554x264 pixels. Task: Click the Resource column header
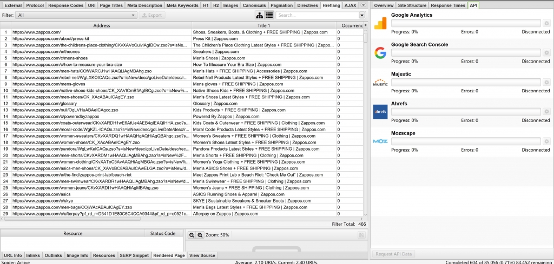pos(73,233)
